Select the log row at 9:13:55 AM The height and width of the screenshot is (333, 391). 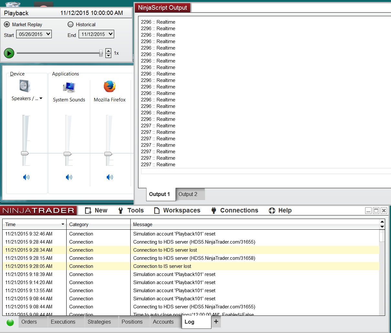click(x=191, y=291)
